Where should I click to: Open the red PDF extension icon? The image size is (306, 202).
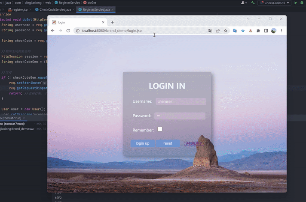tap(251, 31)
